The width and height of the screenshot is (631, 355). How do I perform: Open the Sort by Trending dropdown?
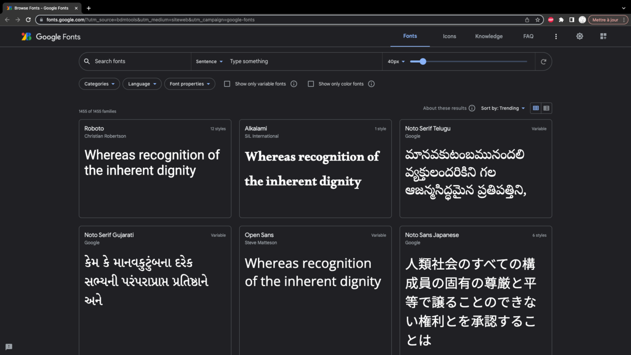tap(503, 108)
